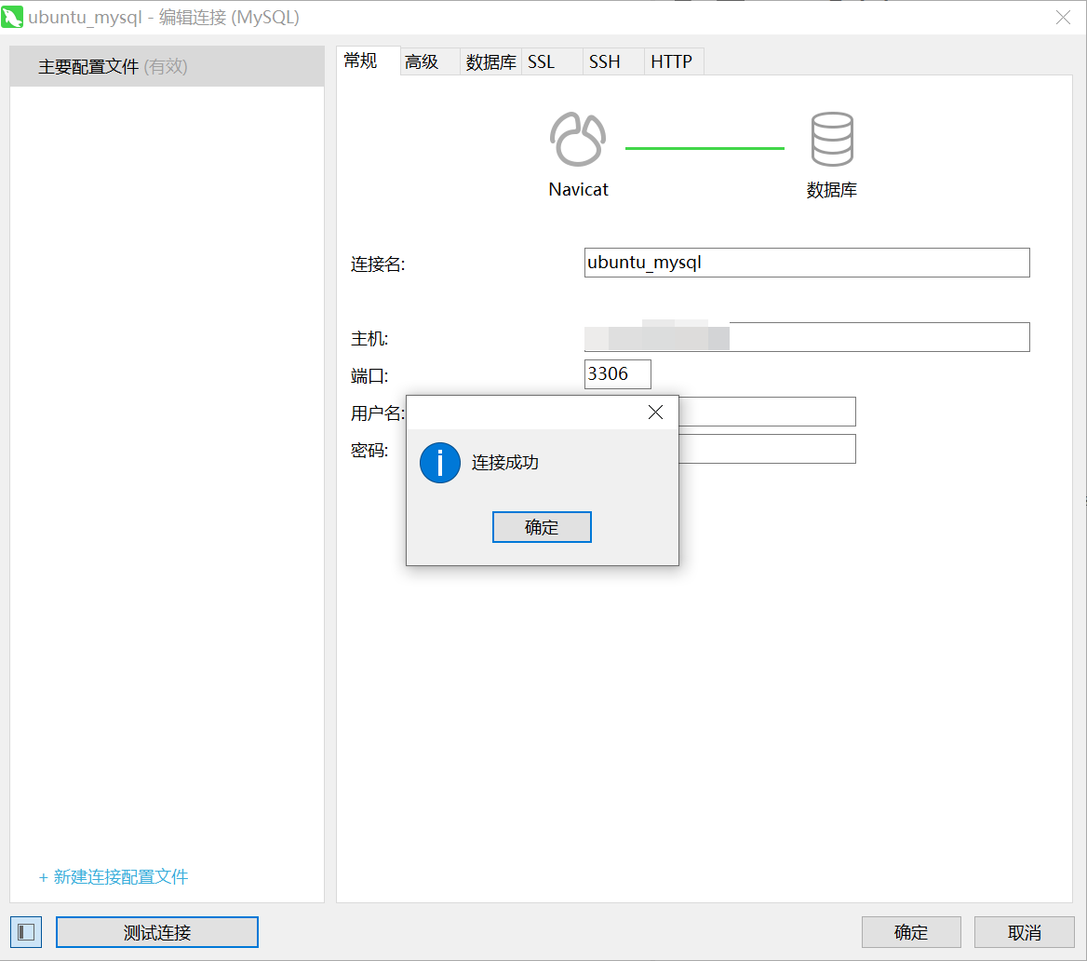The width and height of the screenshot is (1087, 961).
Task: Click the 用户名 input field
Action: pyautogui.click(x=767, y=413)
